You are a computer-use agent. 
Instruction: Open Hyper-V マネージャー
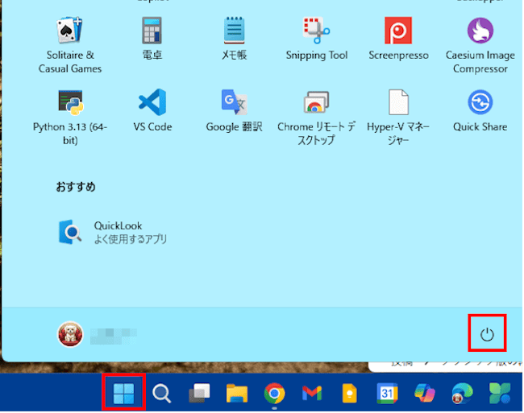398,118
